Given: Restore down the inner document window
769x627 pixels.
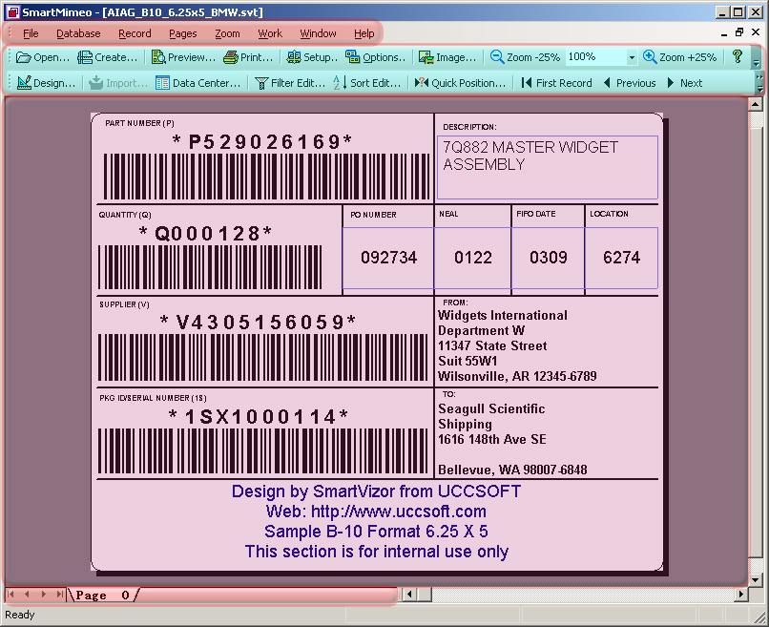Looking at the screenshot, I should click(x=739, y=32).
